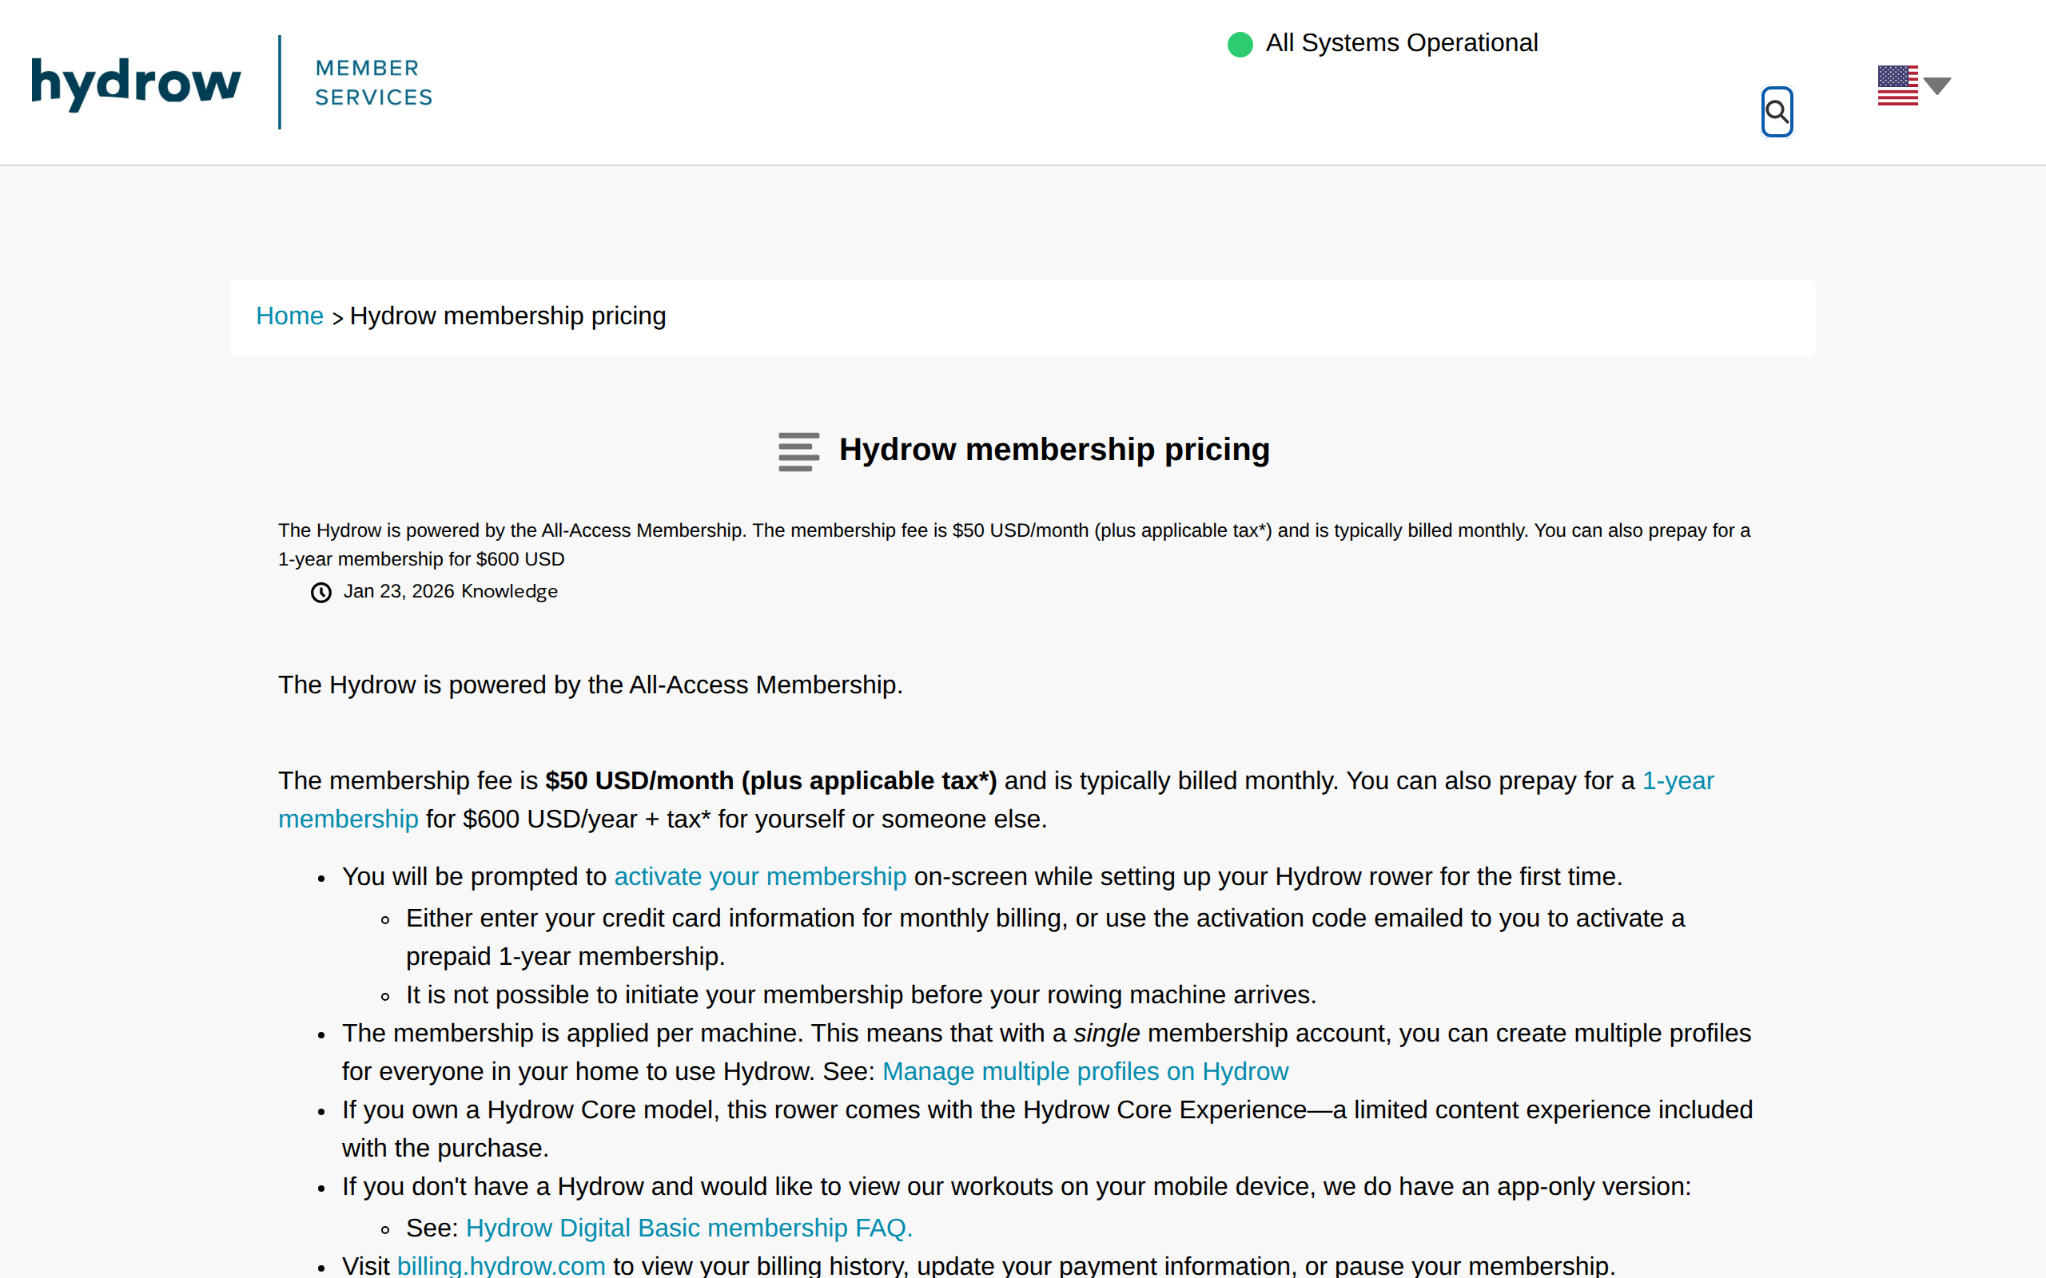The image size is (2046, 1278).
Task: Go to Home breadcrumb link
Action: (289, 316)
